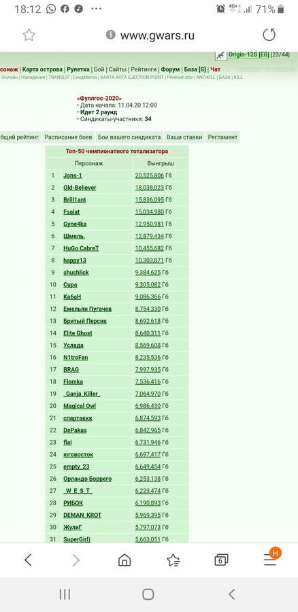
Task: Open the Регламент tab
Action: click(x=222, y=137)
